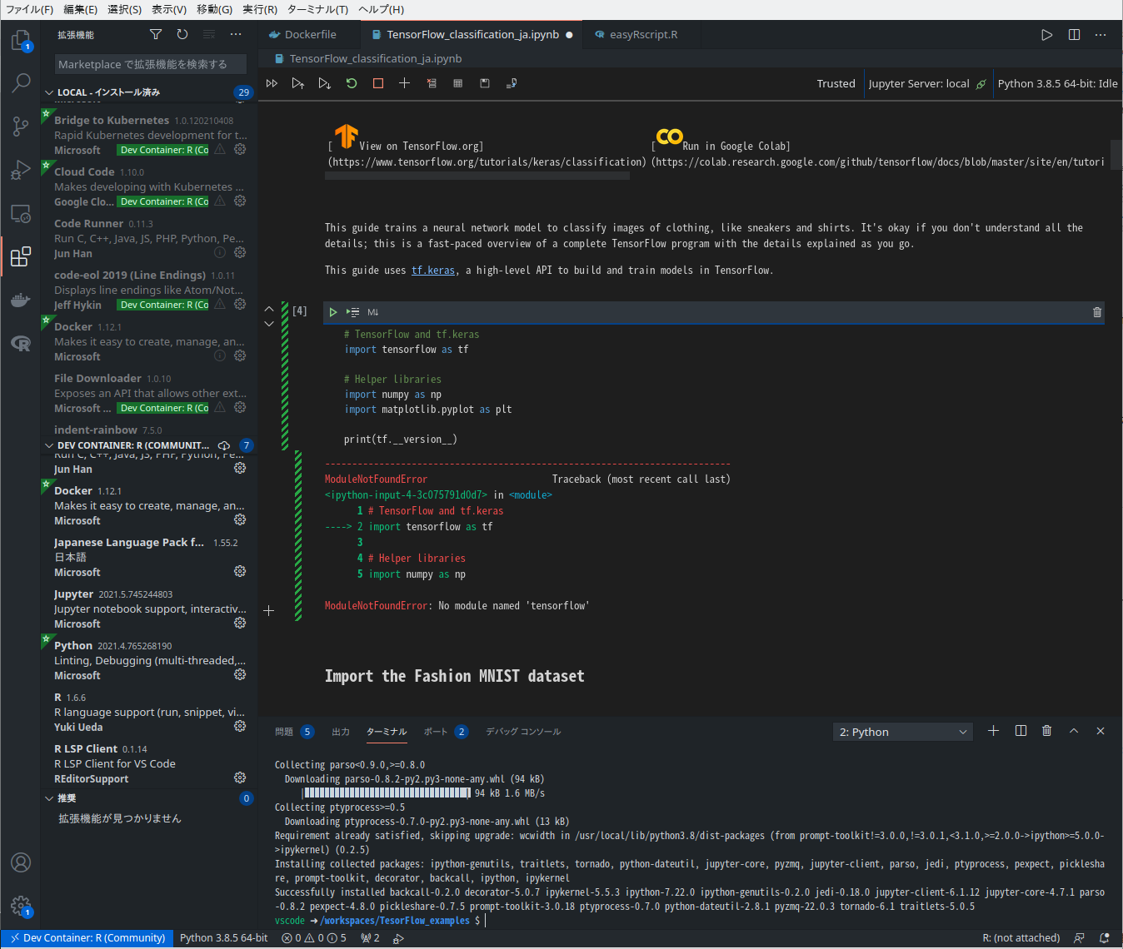Add a new code cell
The height and width of the screenshot is (949, 1123).
pyautogui.click(x=404, y=83)
